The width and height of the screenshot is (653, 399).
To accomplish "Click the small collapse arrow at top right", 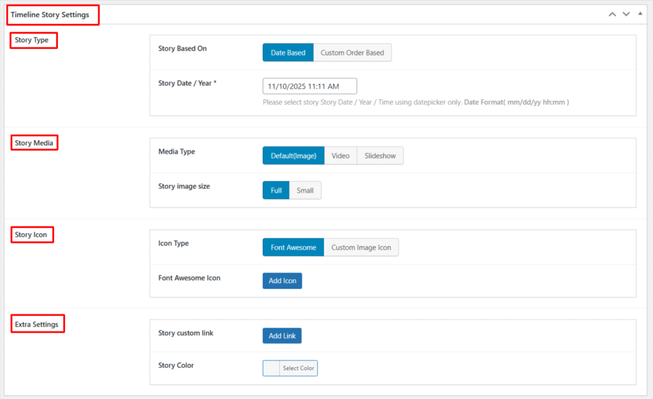I will 640,13.
